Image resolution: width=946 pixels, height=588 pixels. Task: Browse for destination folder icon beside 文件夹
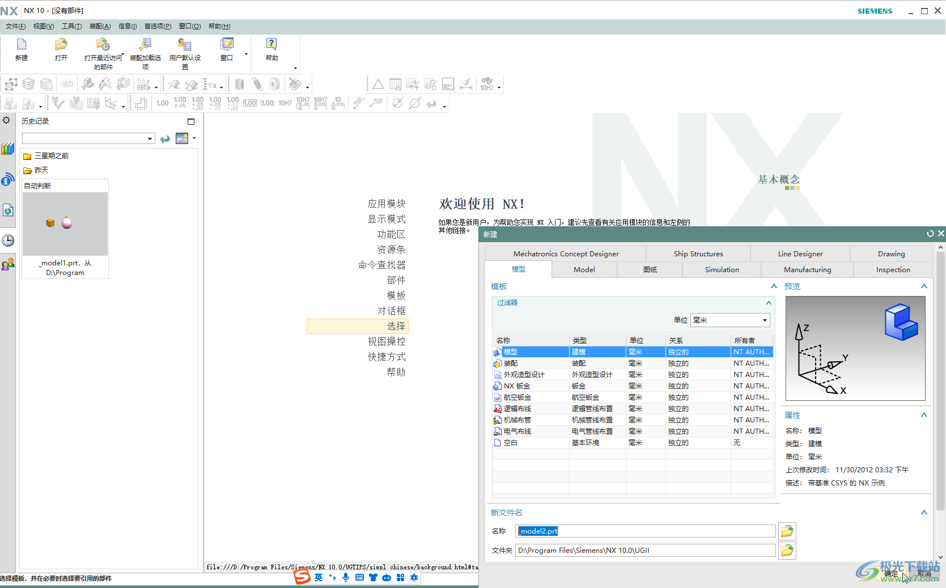(x=787, y=551)
